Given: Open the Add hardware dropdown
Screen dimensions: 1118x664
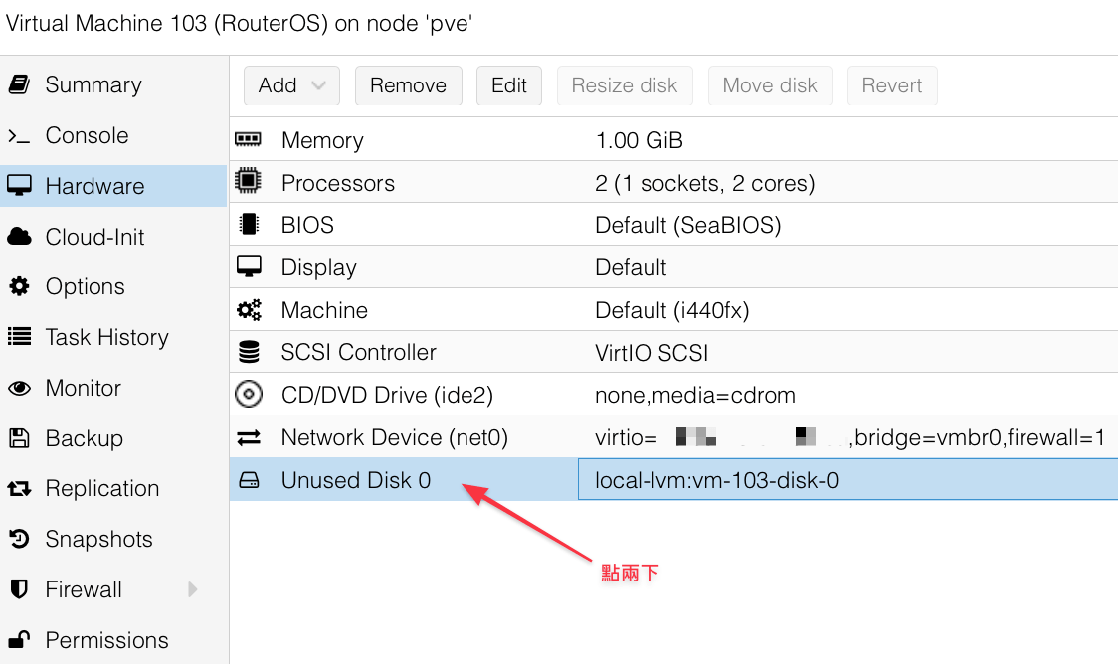Looking at the screenshot, I should [291, 85].
